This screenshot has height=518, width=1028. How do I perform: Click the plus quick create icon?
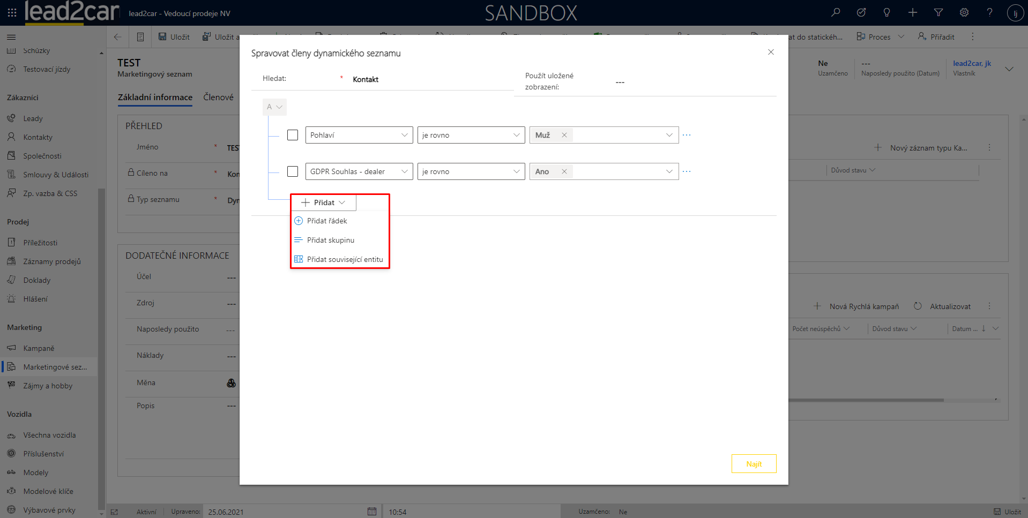click(912, 12)
